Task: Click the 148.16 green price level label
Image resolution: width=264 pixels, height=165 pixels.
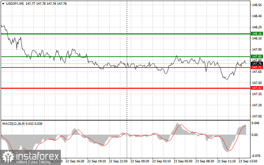Action: (257, 34)
